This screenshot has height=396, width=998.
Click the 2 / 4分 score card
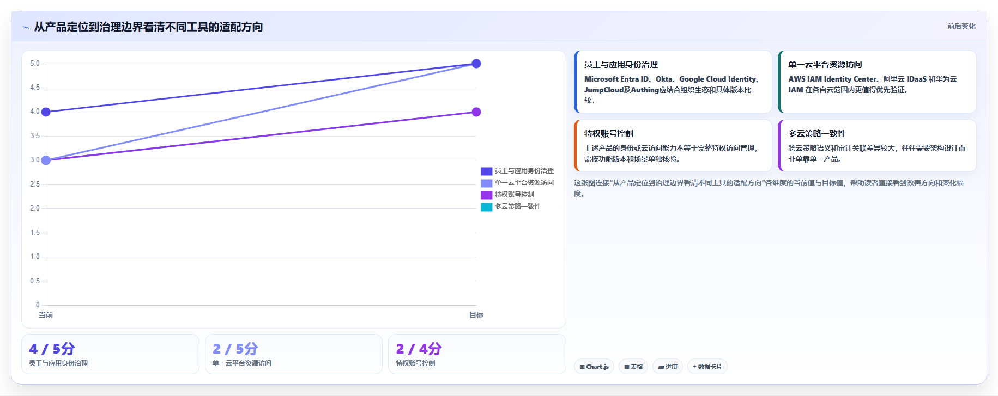477,354
